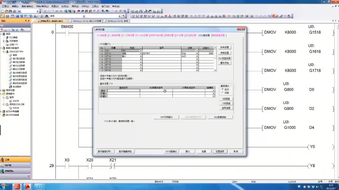
Task: Click the PLC类型选择 button
Action: (225, 58)
